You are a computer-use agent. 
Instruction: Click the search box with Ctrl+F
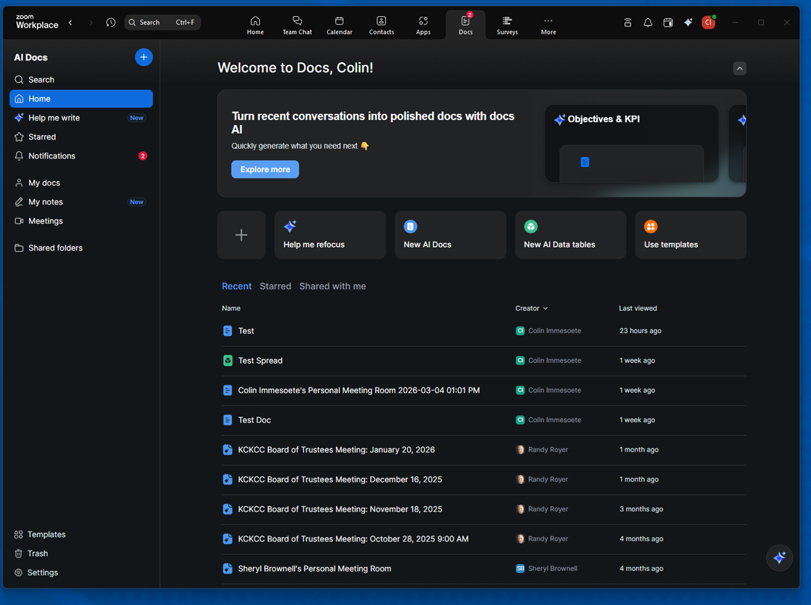(163, 22)
